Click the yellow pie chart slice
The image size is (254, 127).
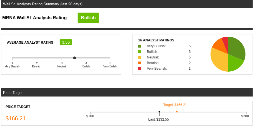[x=220, y=60]
